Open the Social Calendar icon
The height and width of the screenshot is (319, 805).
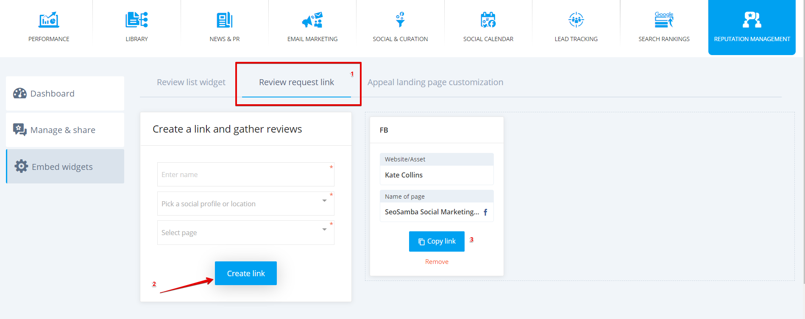pyautogui.click(x=488, y=19)
